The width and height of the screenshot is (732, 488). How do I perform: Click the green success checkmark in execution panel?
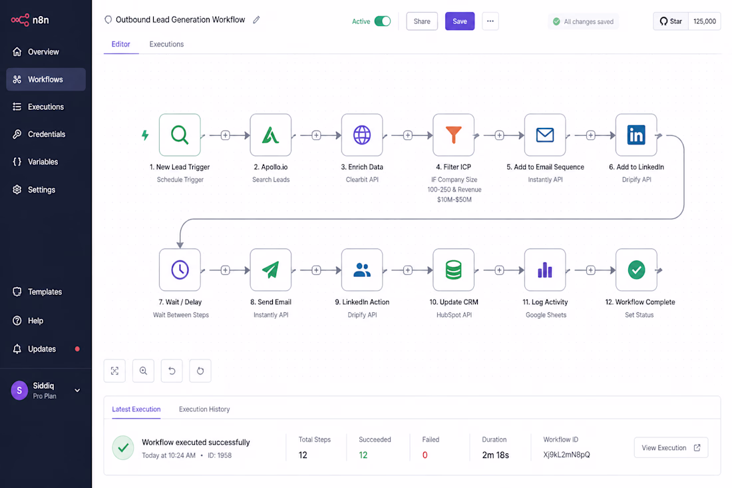pos(123,447)
